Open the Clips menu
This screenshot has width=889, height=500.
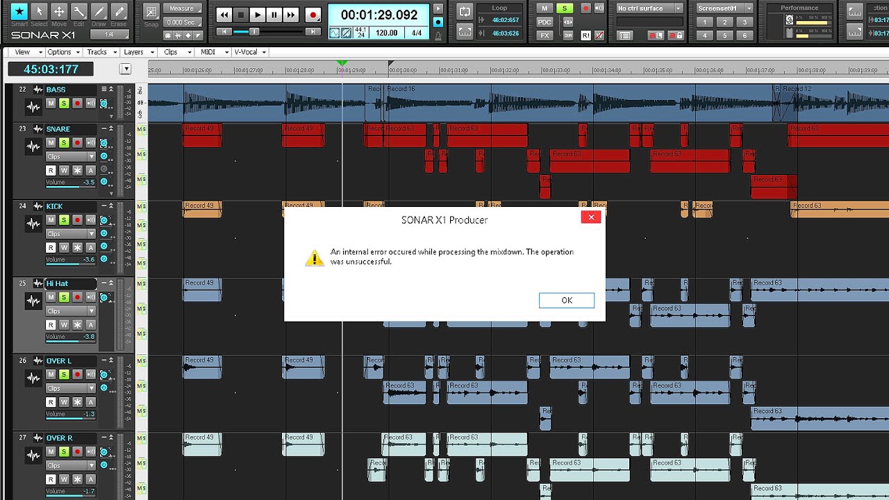click(x=174, y=52)
